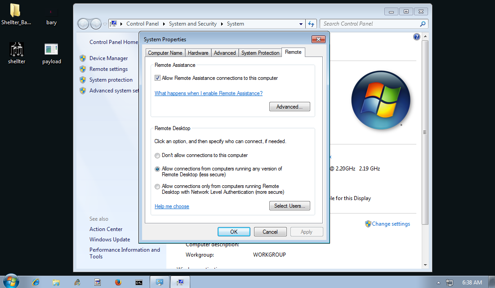This screenshot has height=288, width=495.
Task: Open the recent pages dropdown next to forward button
Action: [105, 24]
